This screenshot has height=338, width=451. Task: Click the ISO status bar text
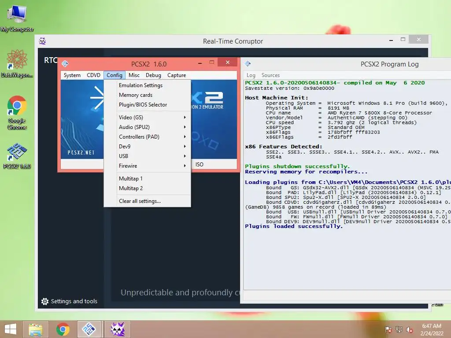click(200, 165)
